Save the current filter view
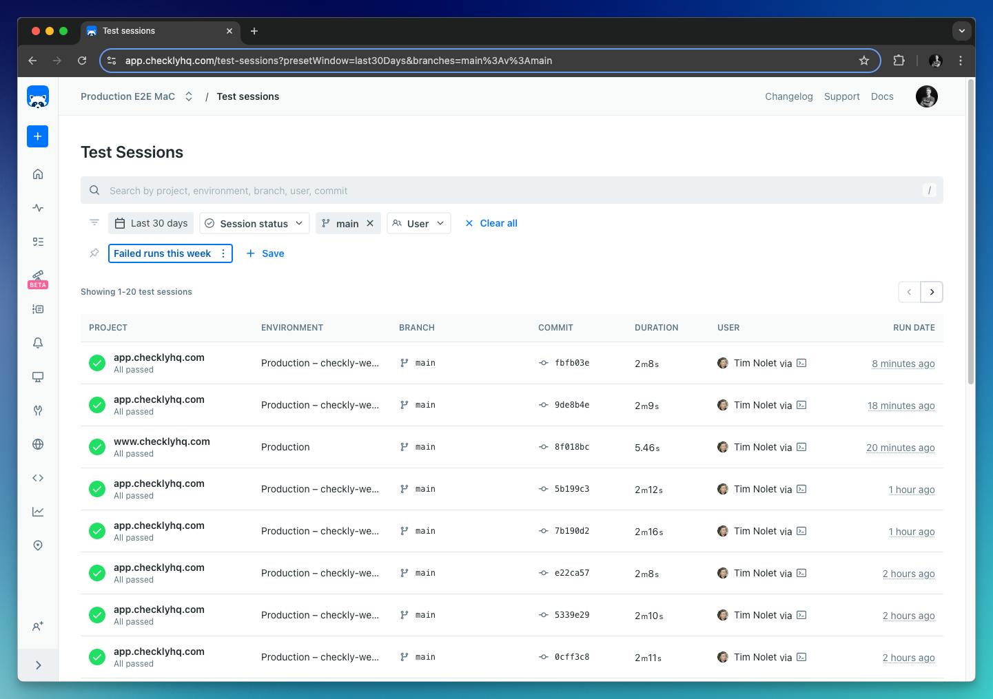 (265, 253)
